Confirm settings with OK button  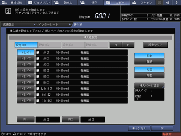[162, 128]
